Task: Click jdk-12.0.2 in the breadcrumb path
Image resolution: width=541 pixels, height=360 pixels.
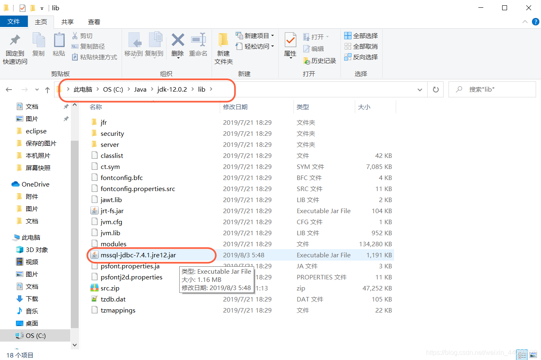Action: [x=172, y=89]
